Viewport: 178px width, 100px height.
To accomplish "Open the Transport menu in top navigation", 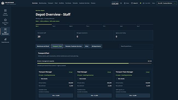I will 51,3.
